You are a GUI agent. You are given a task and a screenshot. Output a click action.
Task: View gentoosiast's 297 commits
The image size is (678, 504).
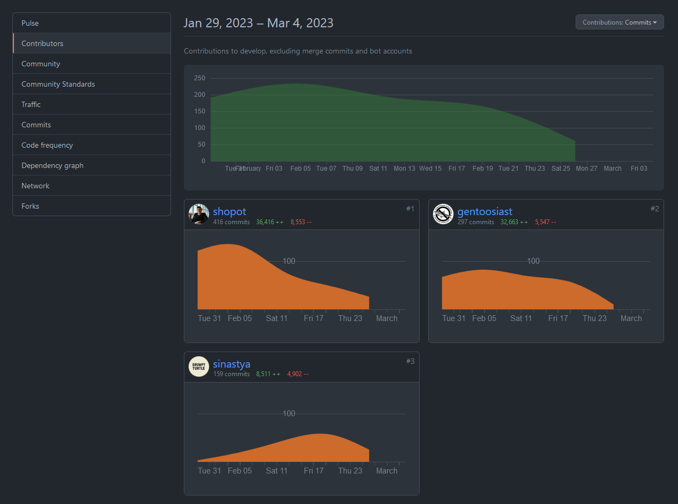pyautogui.click(x=476, y=222)
